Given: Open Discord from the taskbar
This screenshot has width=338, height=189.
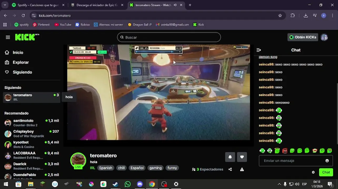Looking at the screenshot, I should point(140,184).
